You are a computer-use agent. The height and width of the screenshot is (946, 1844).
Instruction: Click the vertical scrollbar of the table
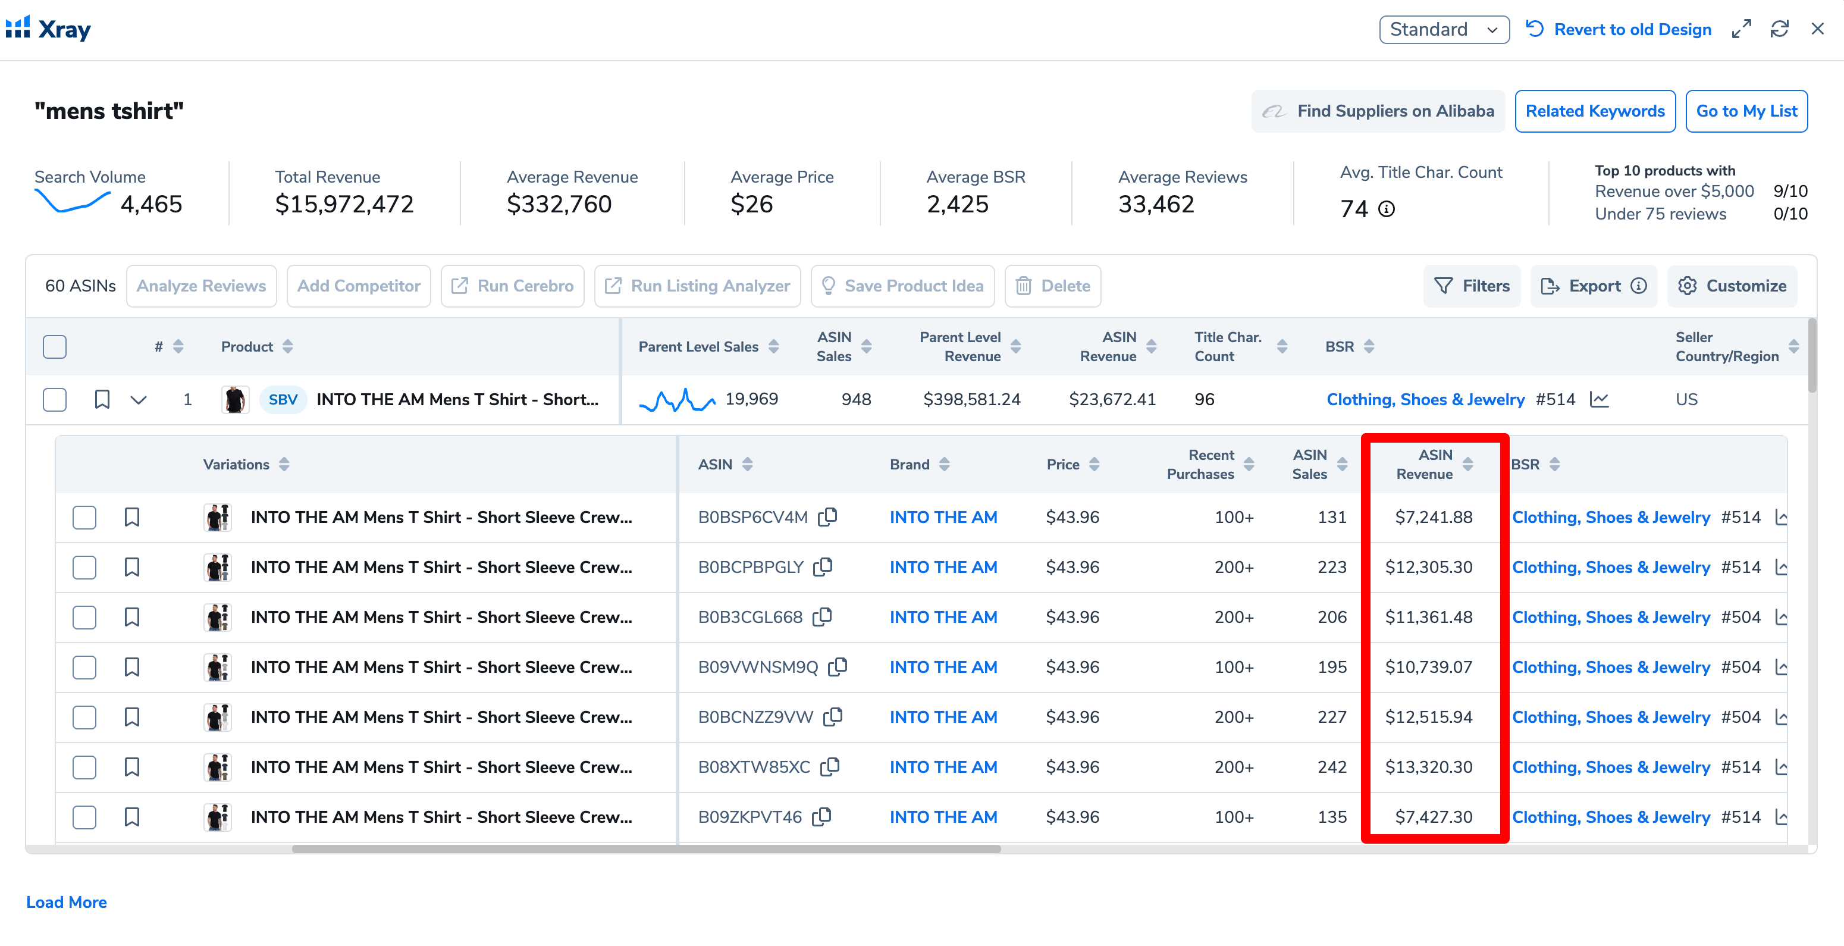1812,356
